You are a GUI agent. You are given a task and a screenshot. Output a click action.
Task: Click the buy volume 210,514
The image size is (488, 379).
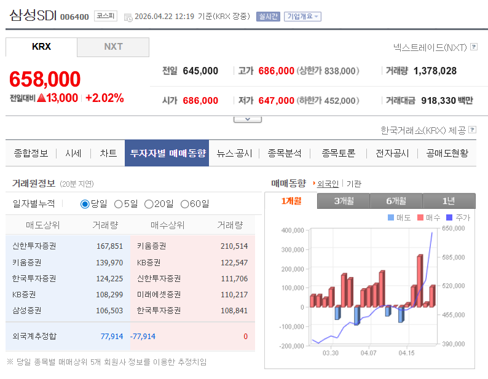point(234,246)
